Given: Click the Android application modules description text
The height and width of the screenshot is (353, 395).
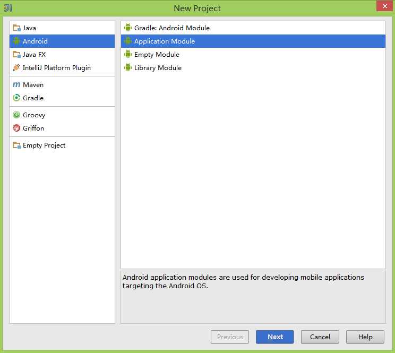Looking at the screenshot, I should click(243, 281).
